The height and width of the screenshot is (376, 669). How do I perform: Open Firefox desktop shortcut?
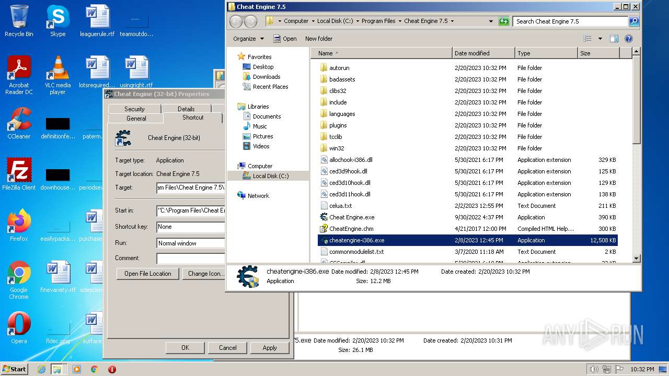19,226
